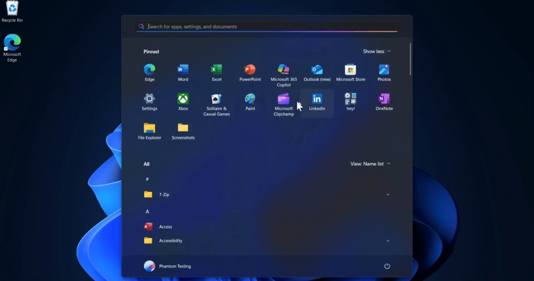Open Solitaire & Casual Games
Image resolution: width=534 pixels, height=281 pixels.
pos(217,104)
